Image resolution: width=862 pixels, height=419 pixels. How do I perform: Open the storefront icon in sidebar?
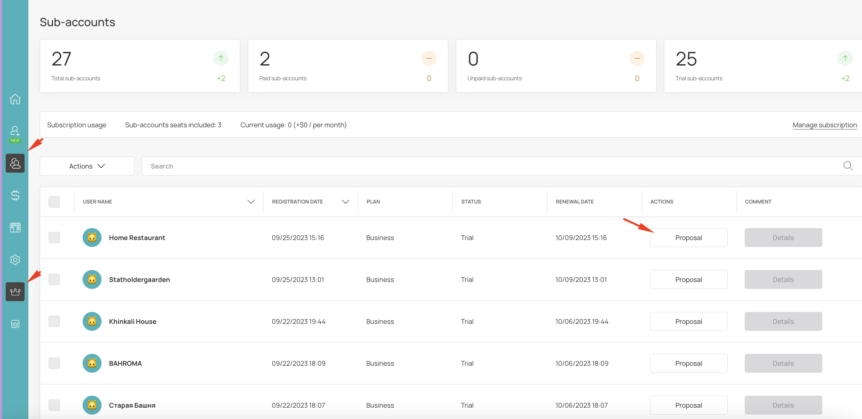click(x=15, y=324)
